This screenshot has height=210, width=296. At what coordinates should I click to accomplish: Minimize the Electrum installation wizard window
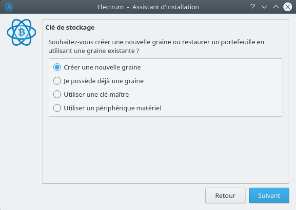pyautogui.click(x=264, y=7)
